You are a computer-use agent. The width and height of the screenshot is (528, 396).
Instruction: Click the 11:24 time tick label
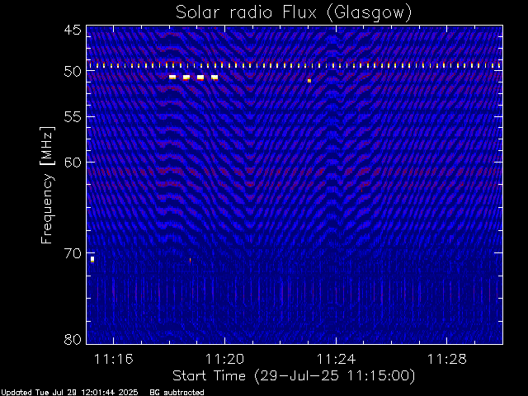[x=336, y=359]
